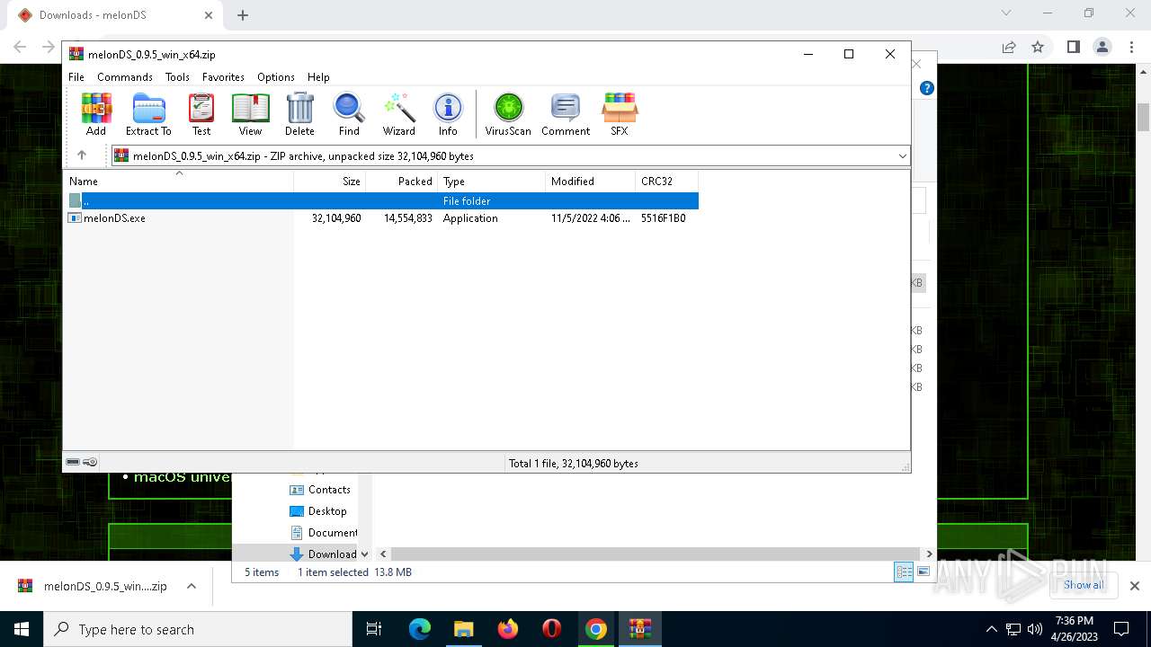Screen dimensions: 1151x647
Task: Open Options menu
Action: pos(275,77)
